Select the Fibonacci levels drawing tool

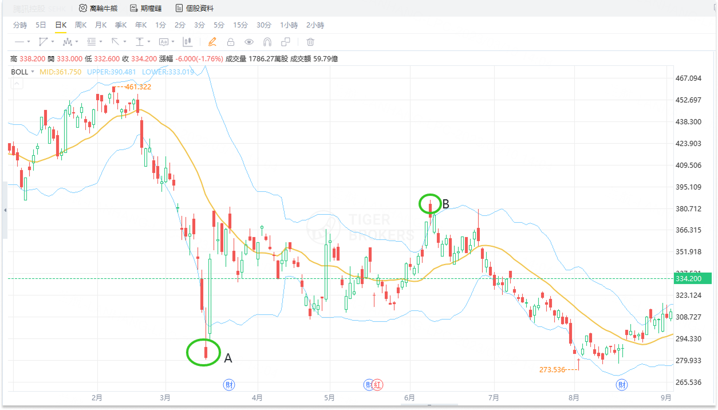click(91, 42)
